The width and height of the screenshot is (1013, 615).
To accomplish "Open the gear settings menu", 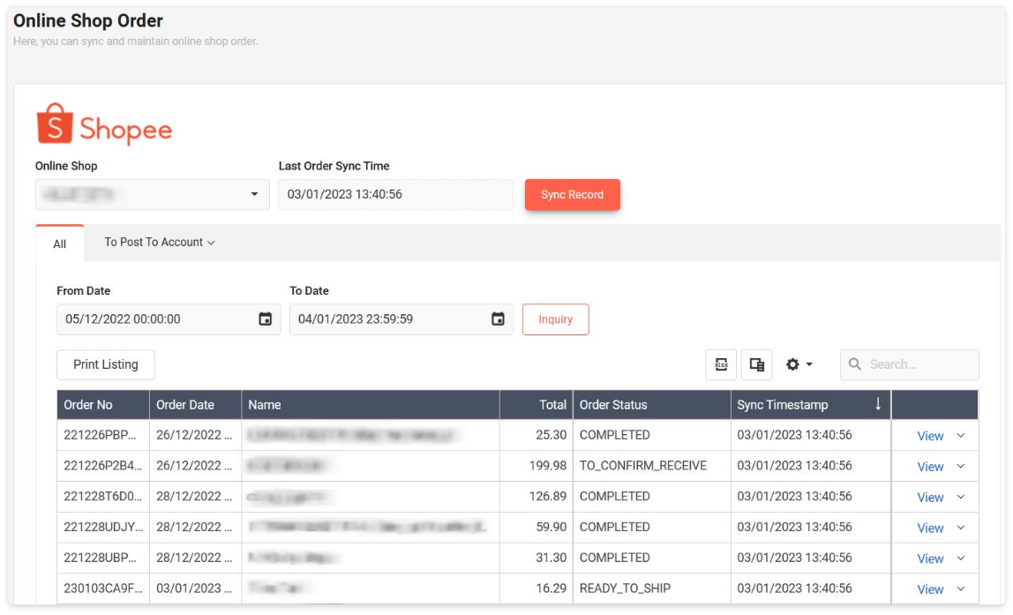I will point(799,364).
